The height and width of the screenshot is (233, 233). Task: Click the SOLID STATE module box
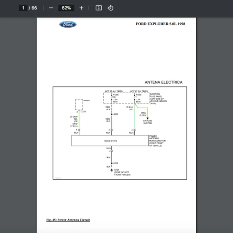click(x=110, y=141)
